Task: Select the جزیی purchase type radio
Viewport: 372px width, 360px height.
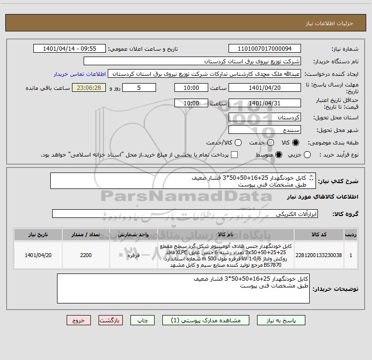Action: pos(307,155)
